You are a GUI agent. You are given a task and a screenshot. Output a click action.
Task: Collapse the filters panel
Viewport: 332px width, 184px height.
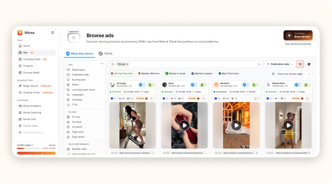102,64
